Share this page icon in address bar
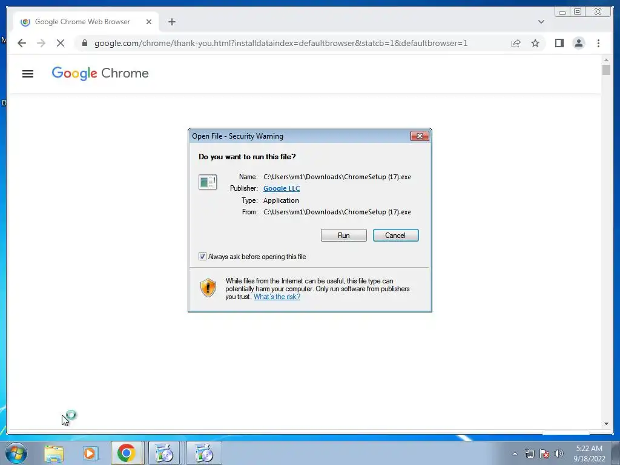The width and height of the screenshot is (620, 465). tap(516, 43)
